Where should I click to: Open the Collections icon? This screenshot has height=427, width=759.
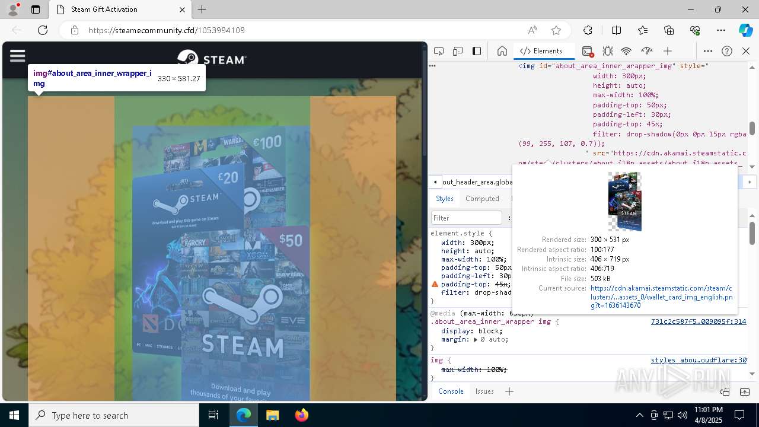pos(669,30)
